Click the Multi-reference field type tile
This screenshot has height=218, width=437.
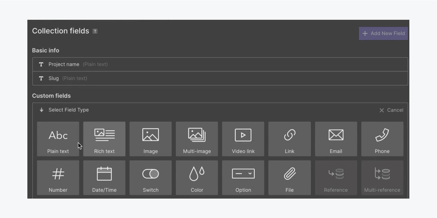coord(382,178)
